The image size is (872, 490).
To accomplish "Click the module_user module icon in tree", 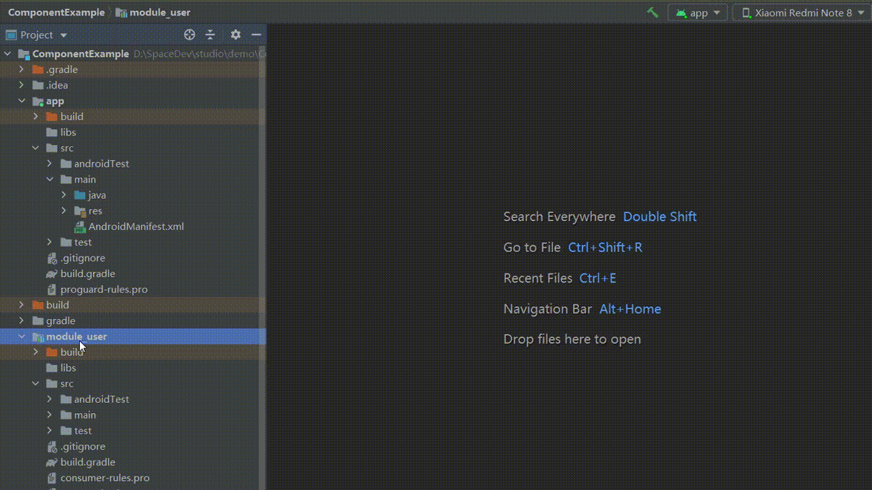I will coord(37,336).
